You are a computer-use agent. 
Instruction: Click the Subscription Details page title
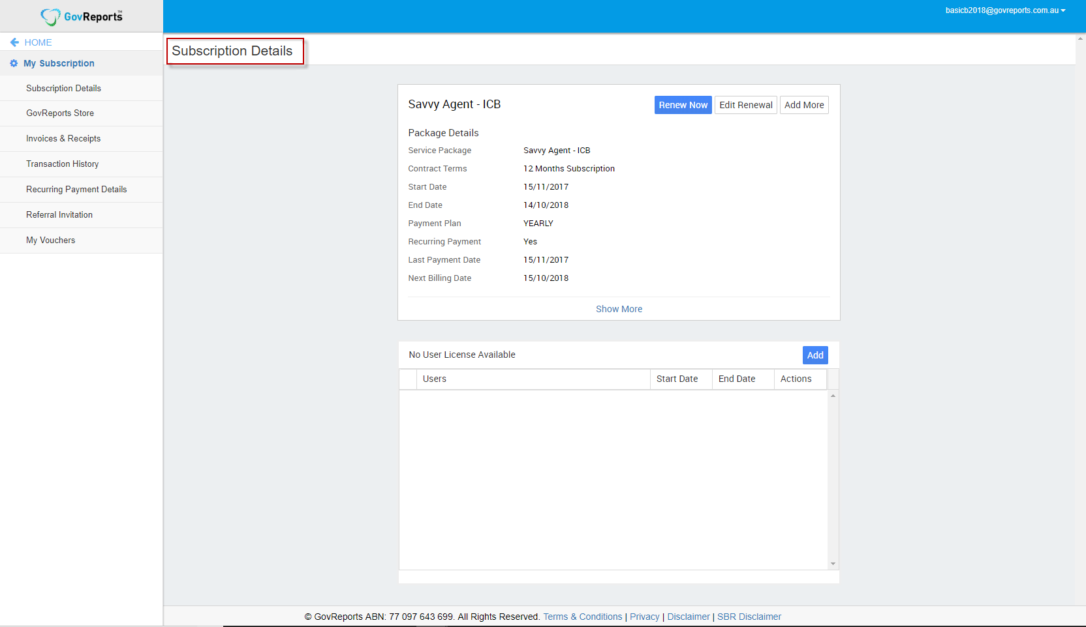pyautogui.click(x=232, y=51)
